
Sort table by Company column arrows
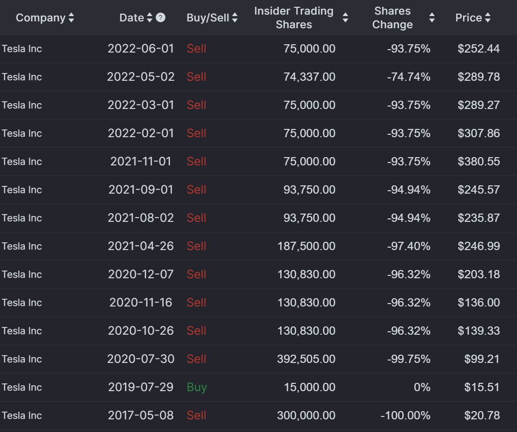pyautogui.click(x=71, y=18)
